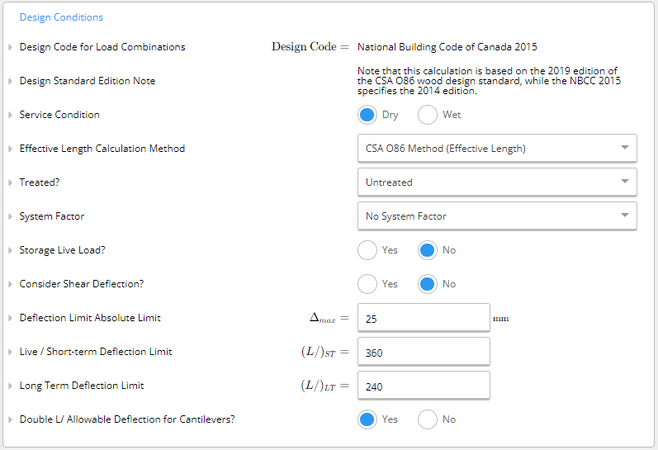
Task: Click the Live / Short-term Deflection Limit field
Action: pos(424,352)
